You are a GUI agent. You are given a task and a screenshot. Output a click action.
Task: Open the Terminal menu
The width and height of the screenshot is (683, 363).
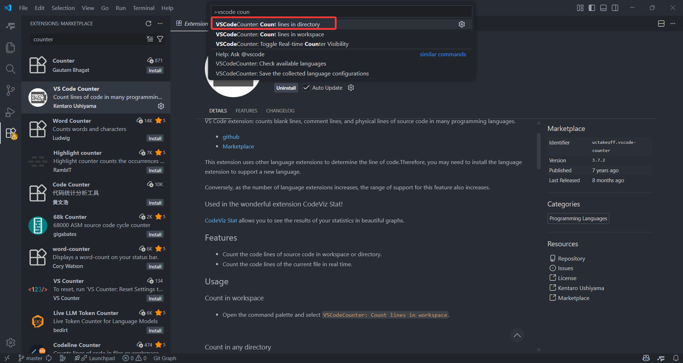(x=143, y=8)
